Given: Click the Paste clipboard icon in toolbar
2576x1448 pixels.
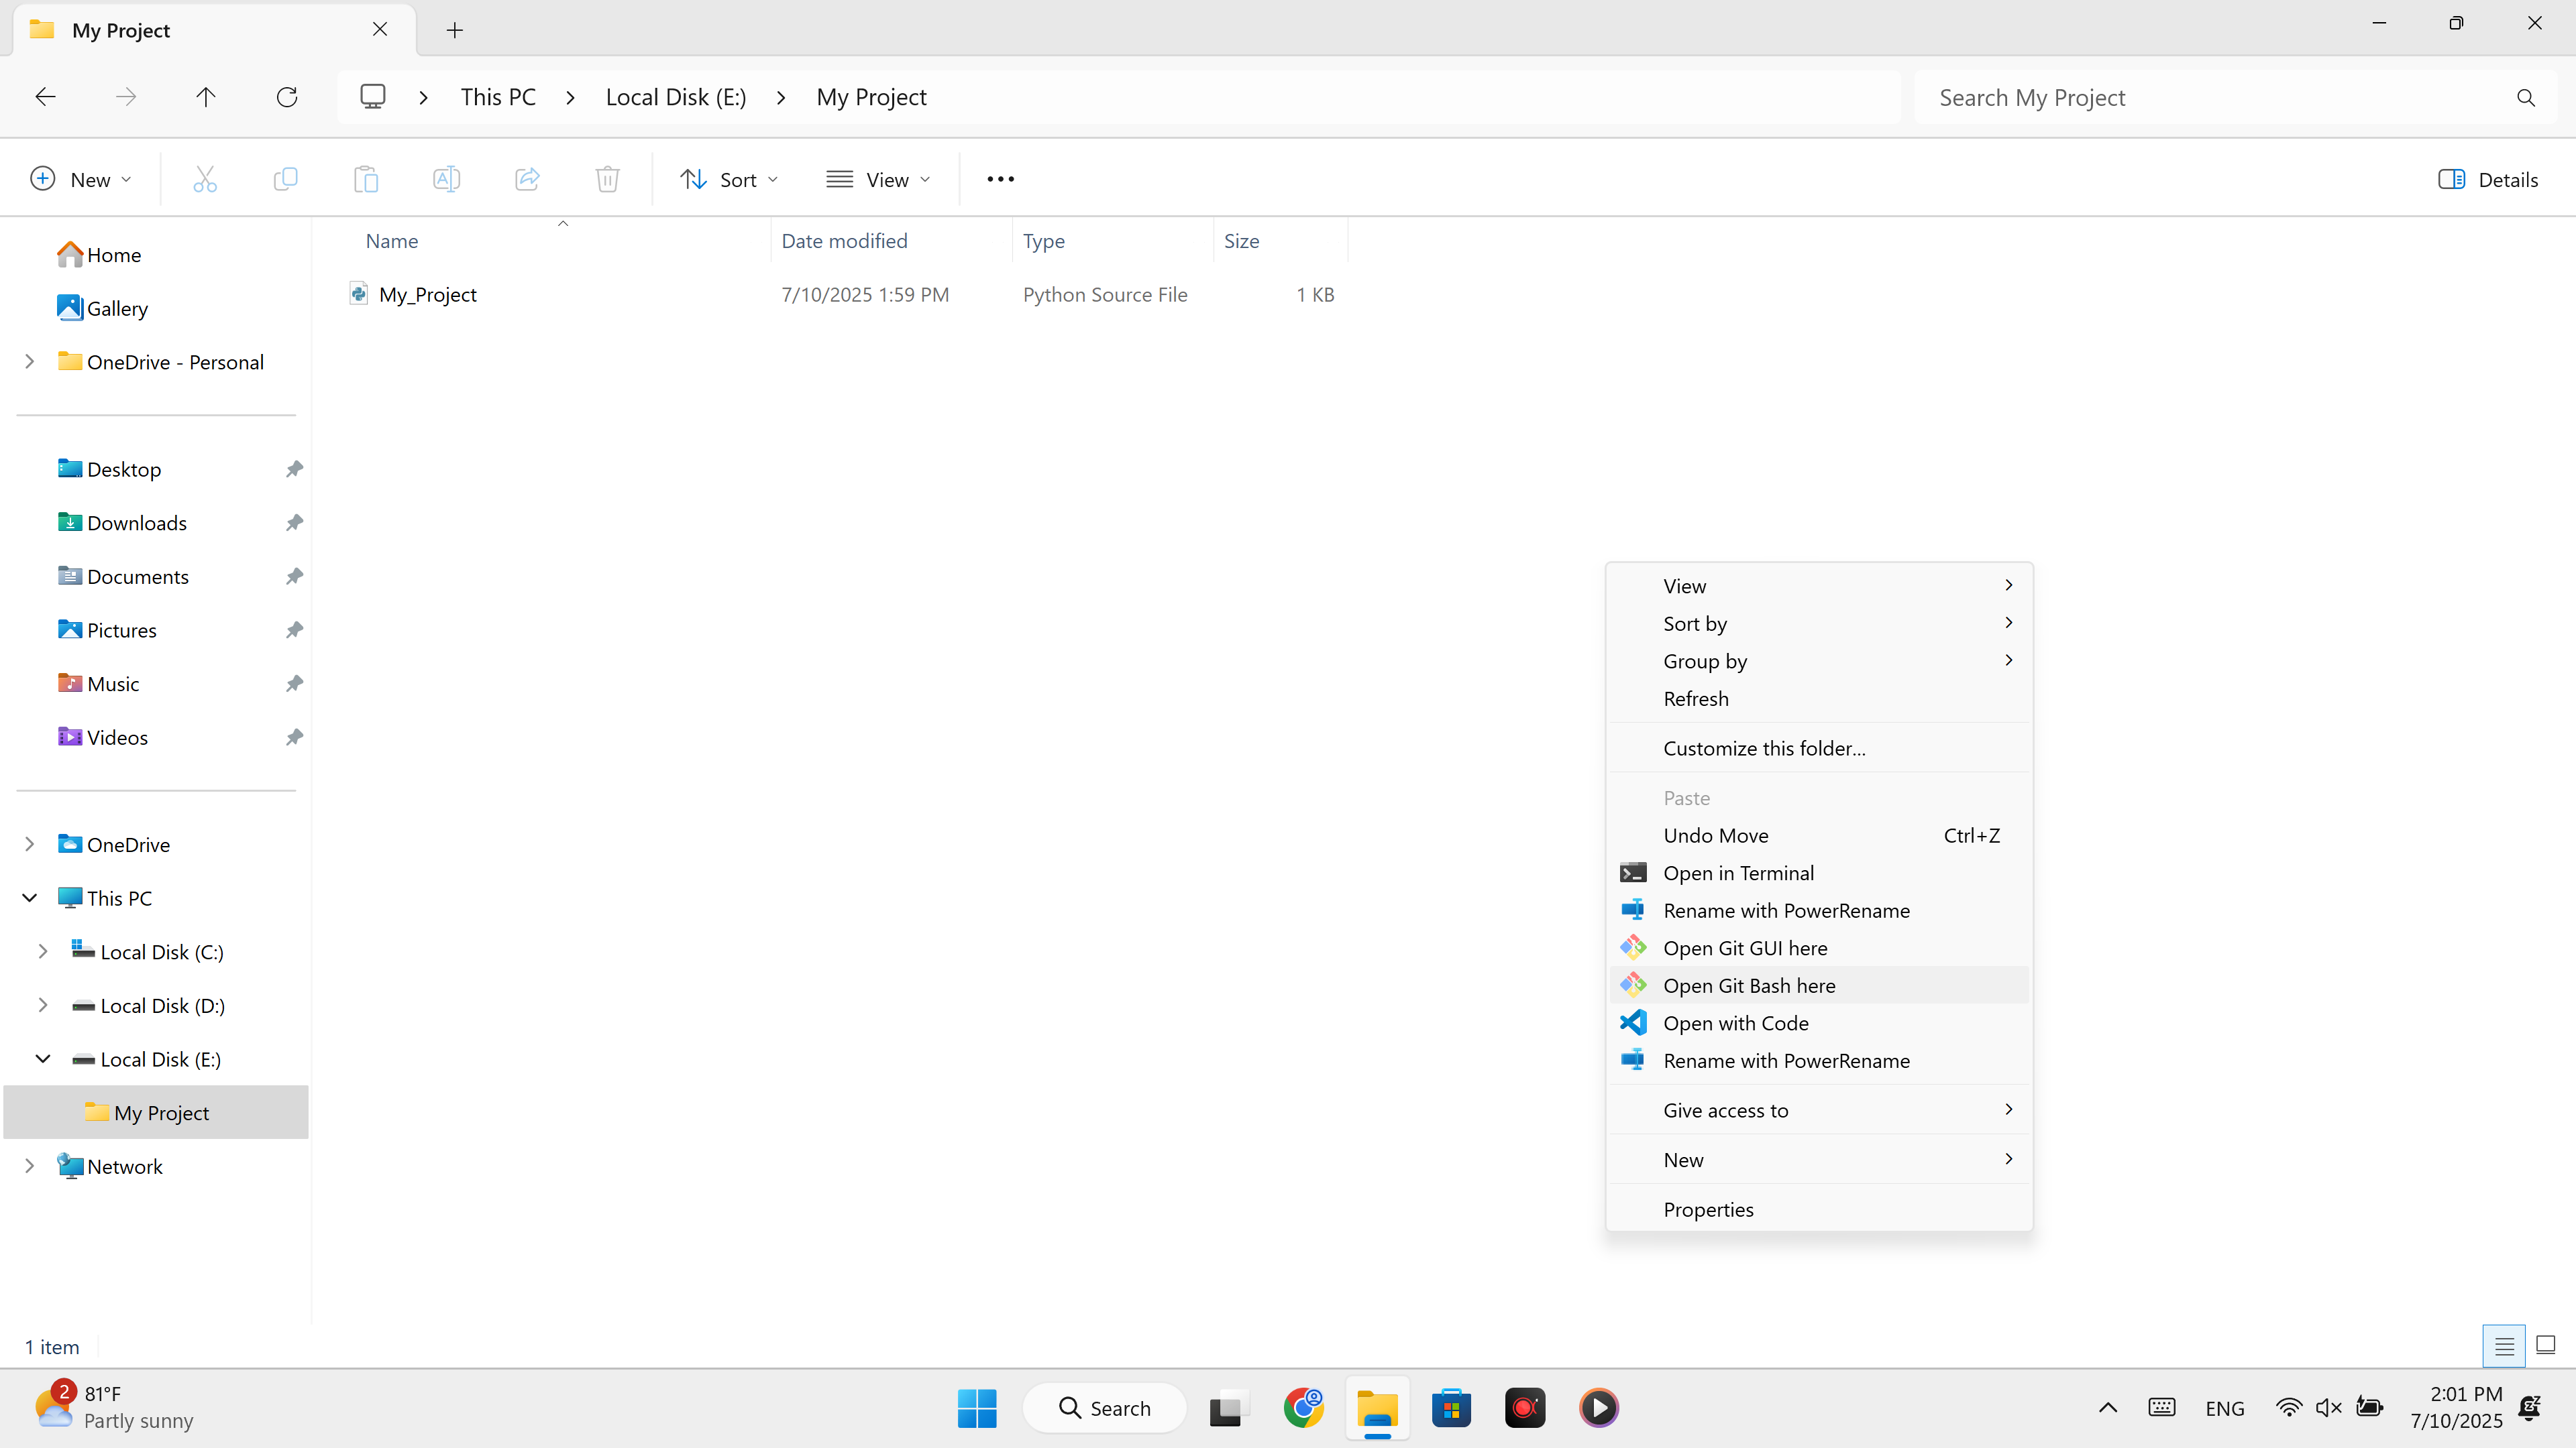Looking at the screenshot, I should 366,180.
